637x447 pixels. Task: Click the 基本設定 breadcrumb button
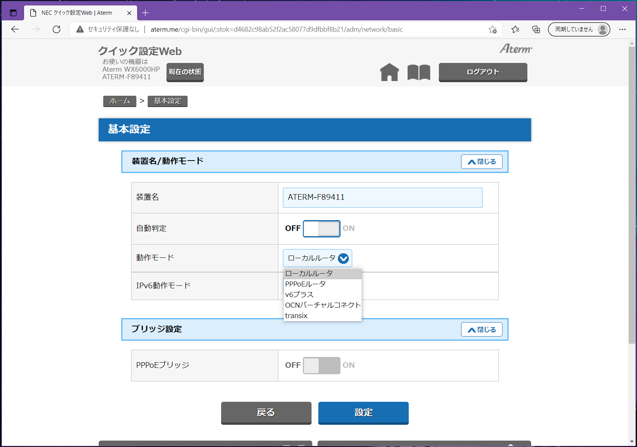coord(168,101)
